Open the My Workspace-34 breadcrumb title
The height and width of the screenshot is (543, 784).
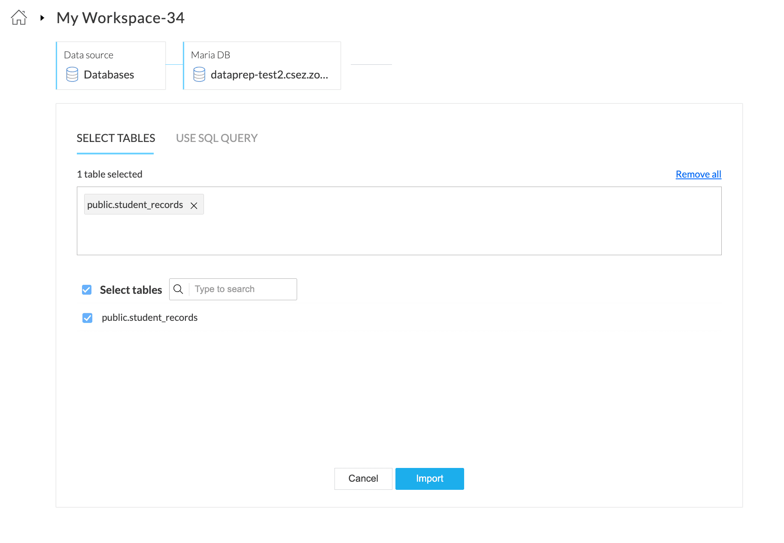point(120,18)
